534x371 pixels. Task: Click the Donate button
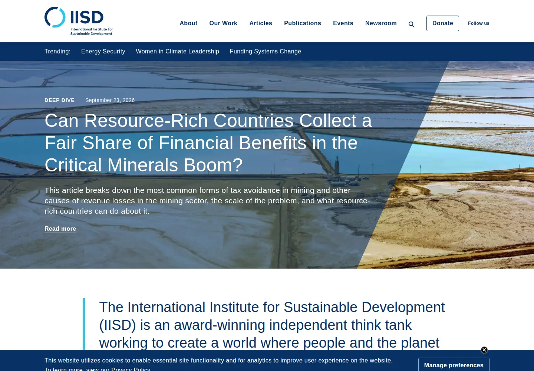[x=443, y=23]
